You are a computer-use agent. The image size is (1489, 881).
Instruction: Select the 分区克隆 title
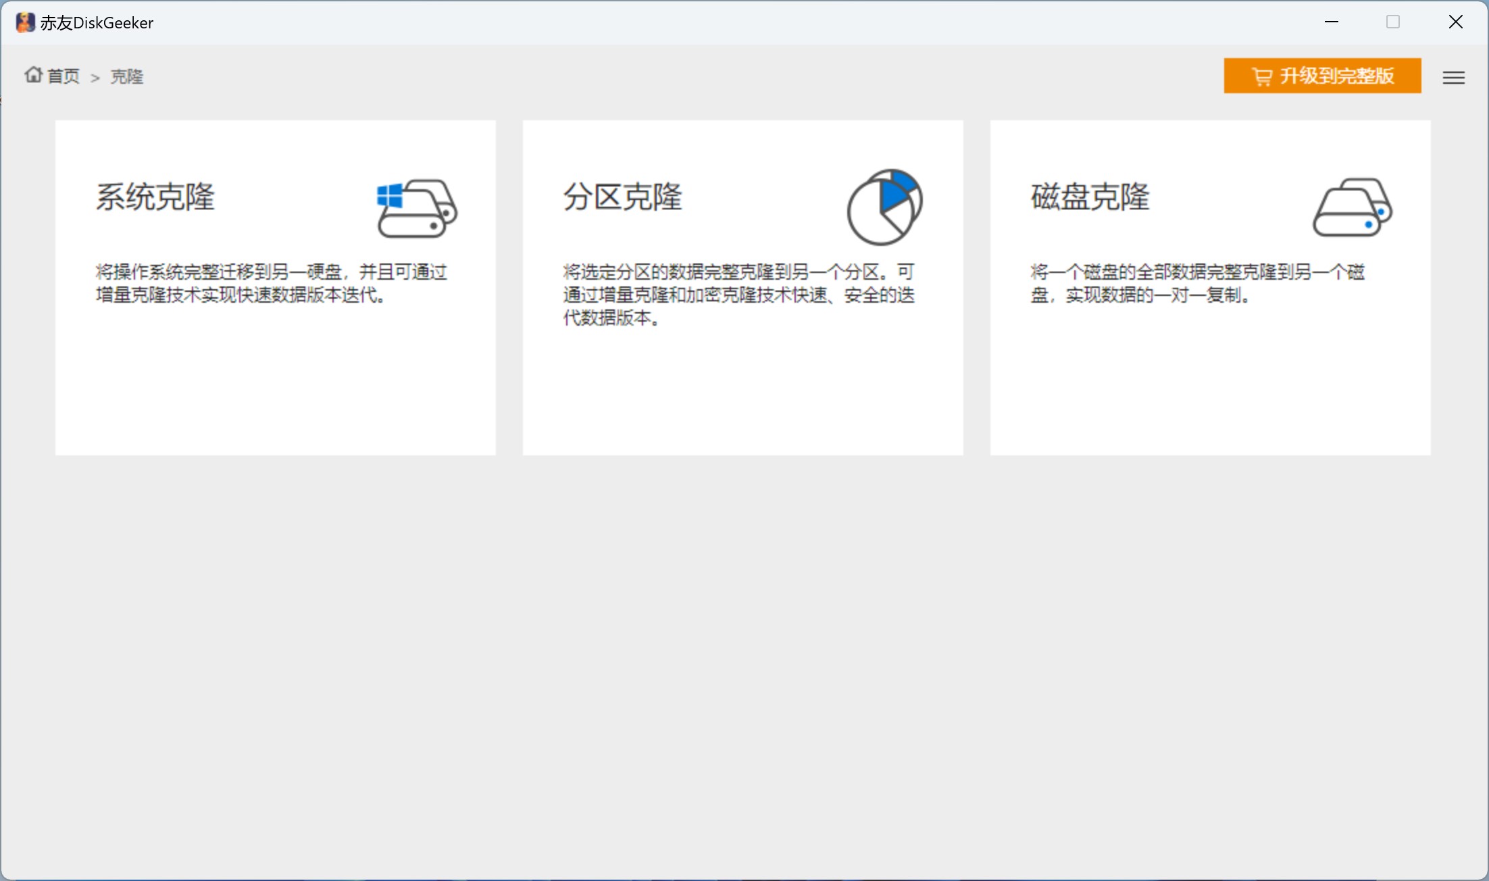tap(623, 197)
